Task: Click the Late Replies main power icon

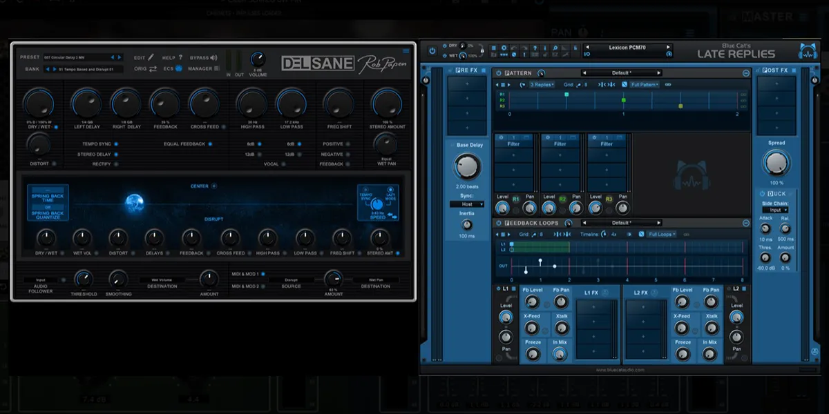Action: pyautogui.click(x=432, y=51)
